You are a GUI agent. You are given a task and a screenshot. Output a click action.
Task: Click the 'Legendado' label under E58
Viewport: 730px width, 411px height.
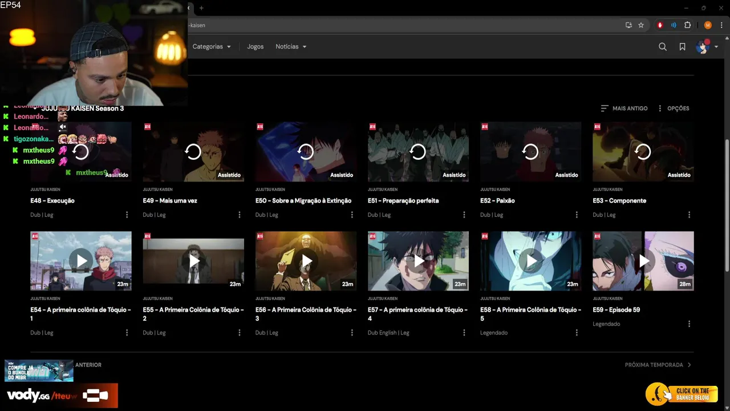coord(494,333)
